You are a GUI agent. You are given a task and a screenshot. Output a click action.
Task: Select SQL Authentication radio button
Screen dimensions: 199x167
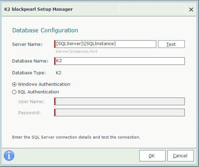tap(14, 92)
